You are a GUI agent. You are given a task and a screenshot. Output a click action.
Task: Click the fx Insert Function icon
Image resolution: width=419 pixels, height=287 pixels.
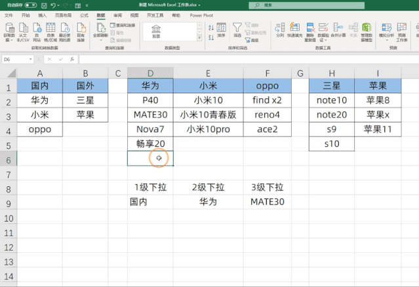(x=72, y=59)
